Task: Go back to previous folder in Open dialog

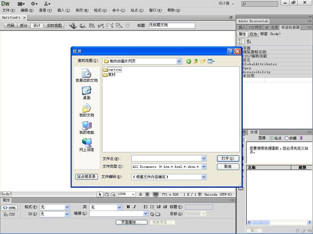Action: (189, 62)
